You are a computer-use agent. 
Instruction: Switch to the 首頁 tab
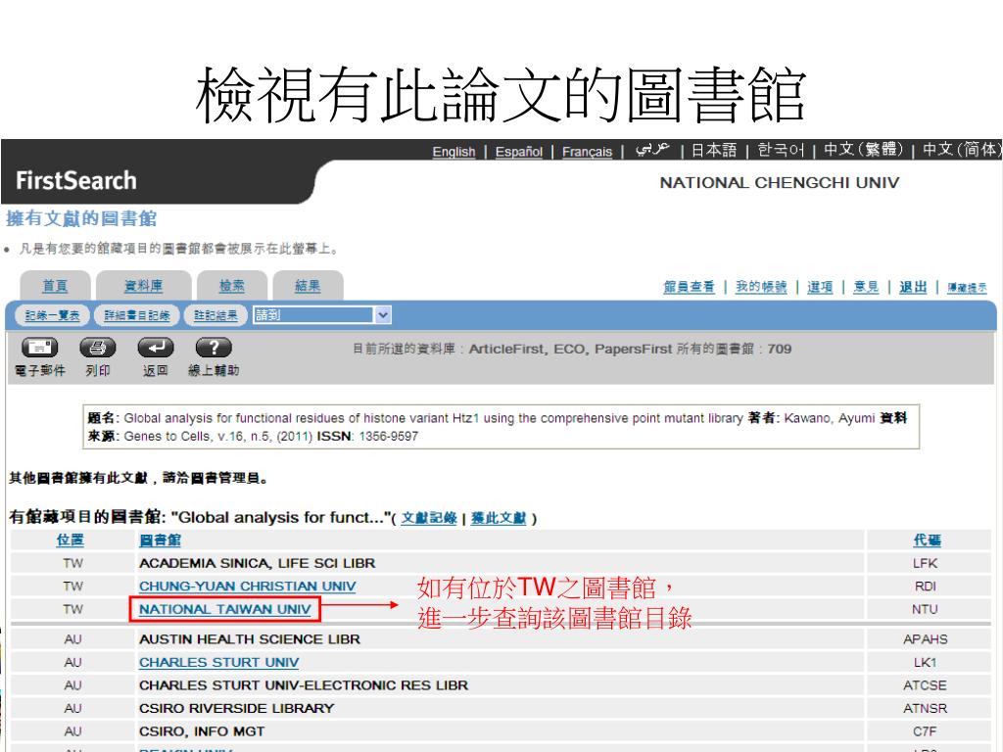click(55, 286)
